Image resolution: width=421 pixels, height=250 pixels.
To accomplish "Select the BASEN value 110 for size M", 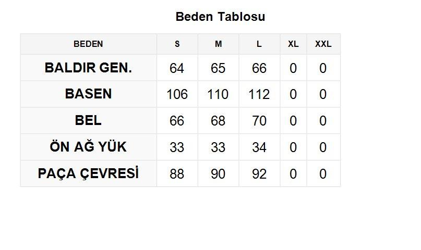I will (218, 95).
